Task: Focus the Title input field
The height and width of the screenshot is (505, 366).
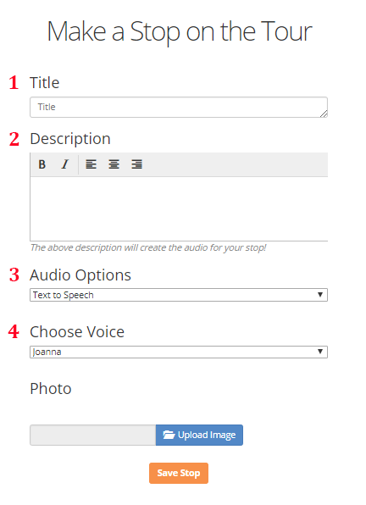Action: point(179,107)
